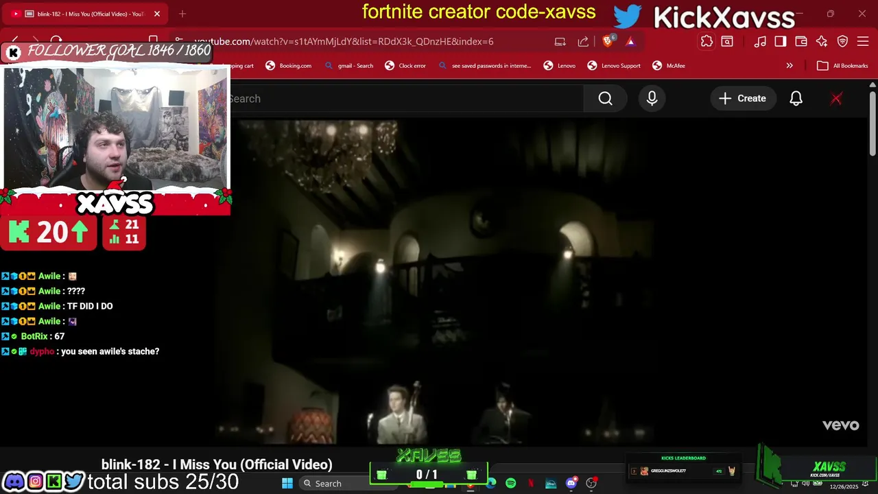
Task: Click the install/cast screen icon in address bar
Action: click(560, 41)
